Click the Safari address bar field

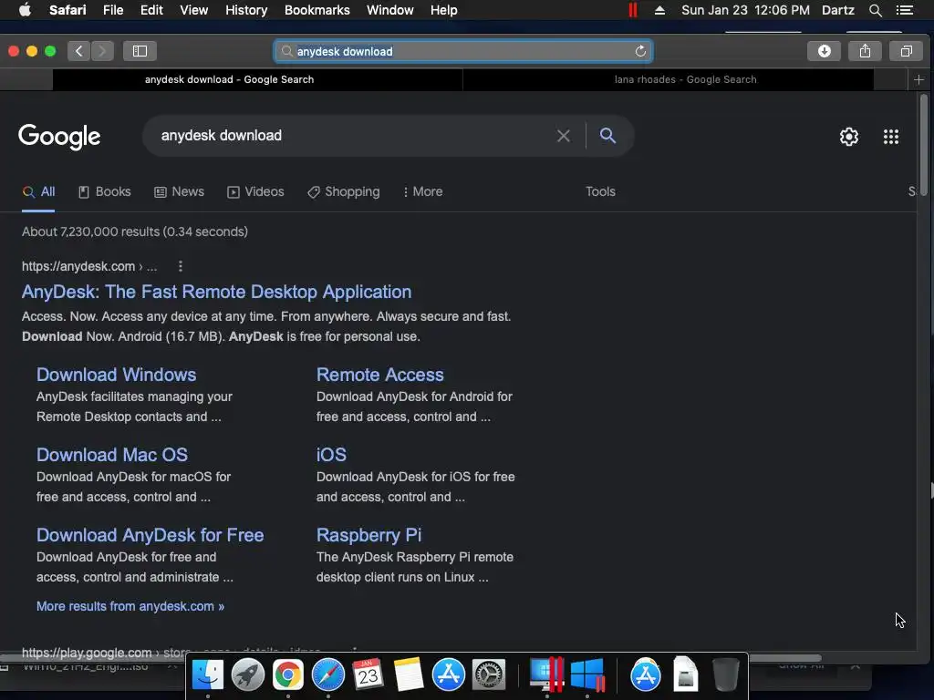pos(462,51)
